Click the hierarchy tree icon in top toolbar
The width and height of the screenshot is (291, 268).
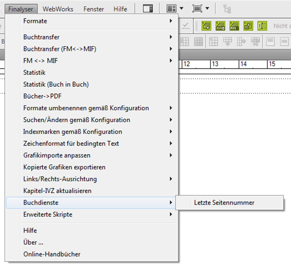pos(227,9)
